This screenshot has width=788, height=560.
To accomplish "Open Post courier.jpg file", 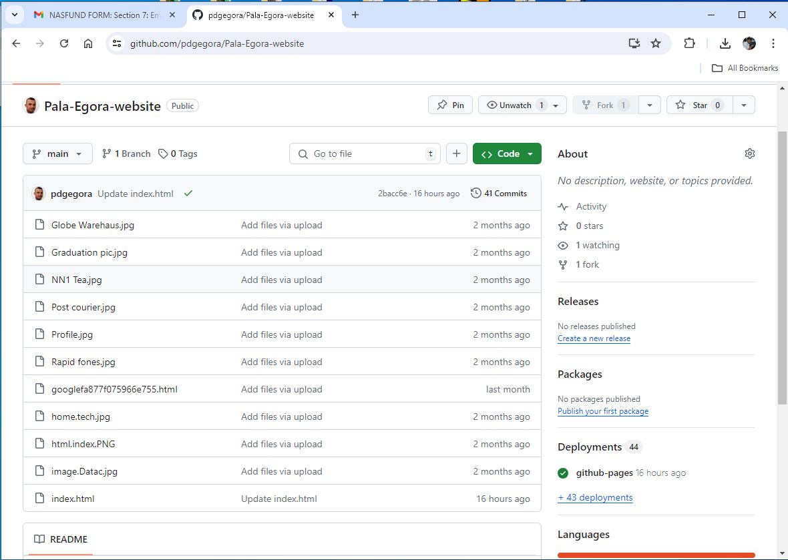I will (x=83, y=307).
